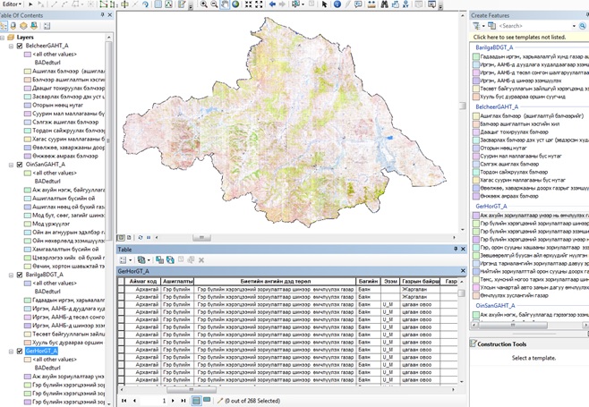Sort by Аймаг код column header

pos(142,281)
